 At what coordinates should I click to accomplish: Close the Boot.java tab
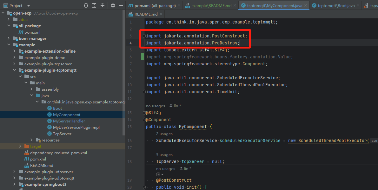(358, 5)
